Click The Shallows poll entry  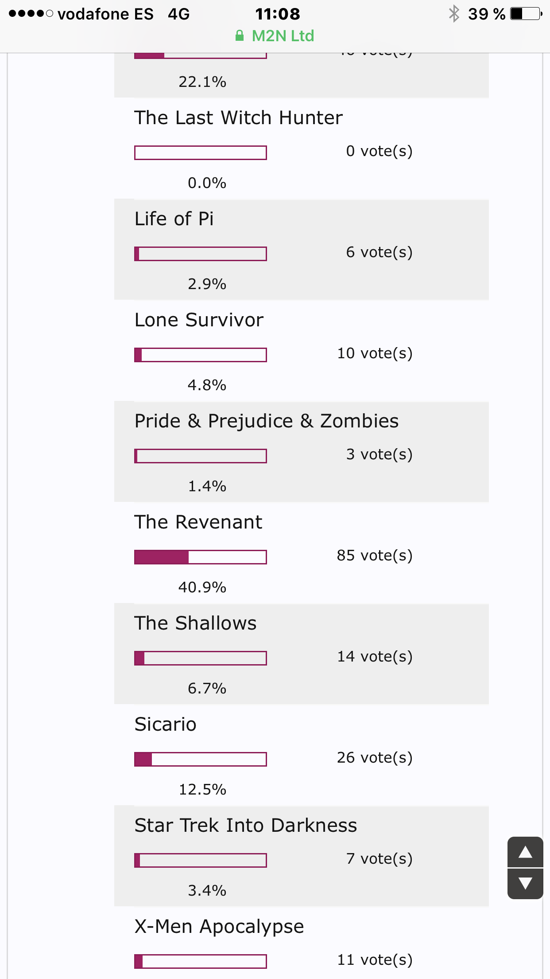point(302,654)
